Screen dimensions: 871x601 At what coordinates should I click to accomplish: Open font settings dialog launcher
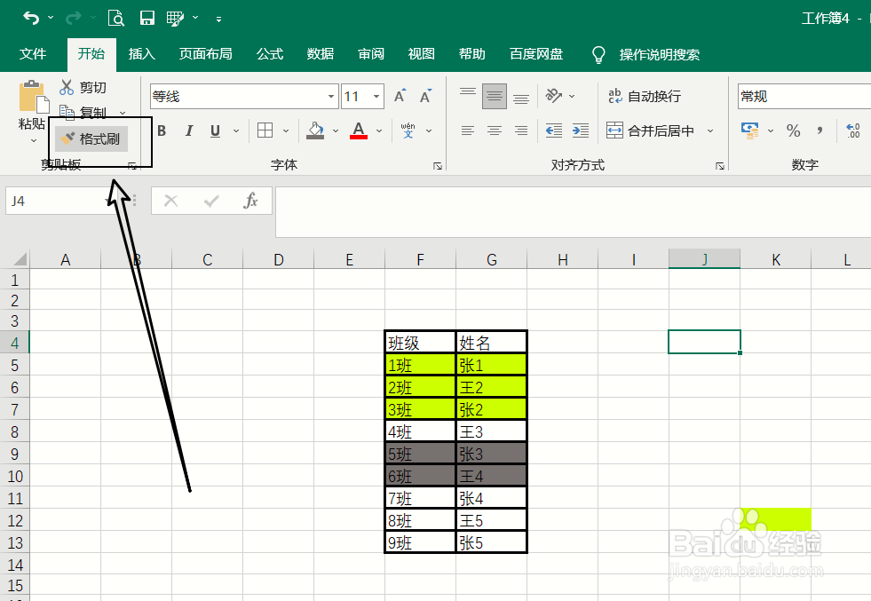pyautogui.click(x=438, y=166)
